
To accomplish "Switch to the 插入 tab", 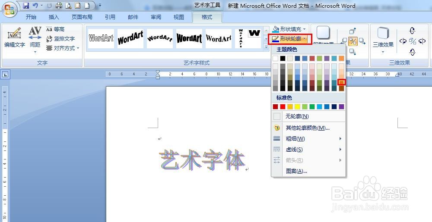I will click(54, 17).
